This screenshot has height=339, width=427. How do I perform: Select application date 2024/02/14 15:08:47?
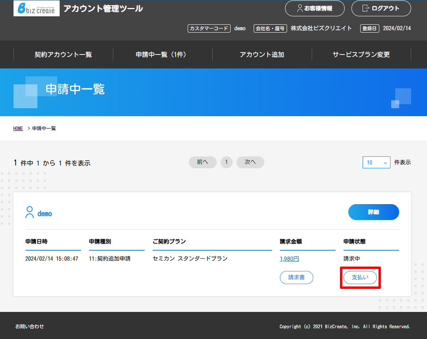point(52,259)
